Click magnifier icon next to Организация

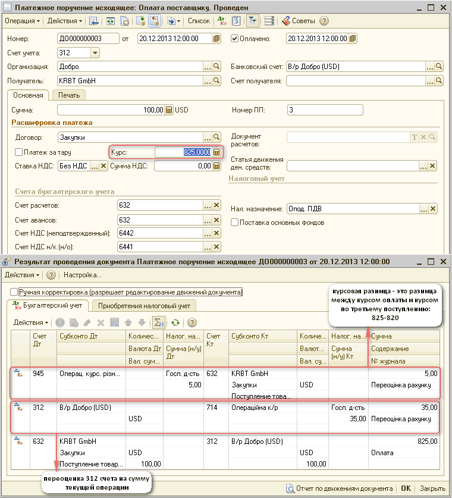tap(216, 67)
